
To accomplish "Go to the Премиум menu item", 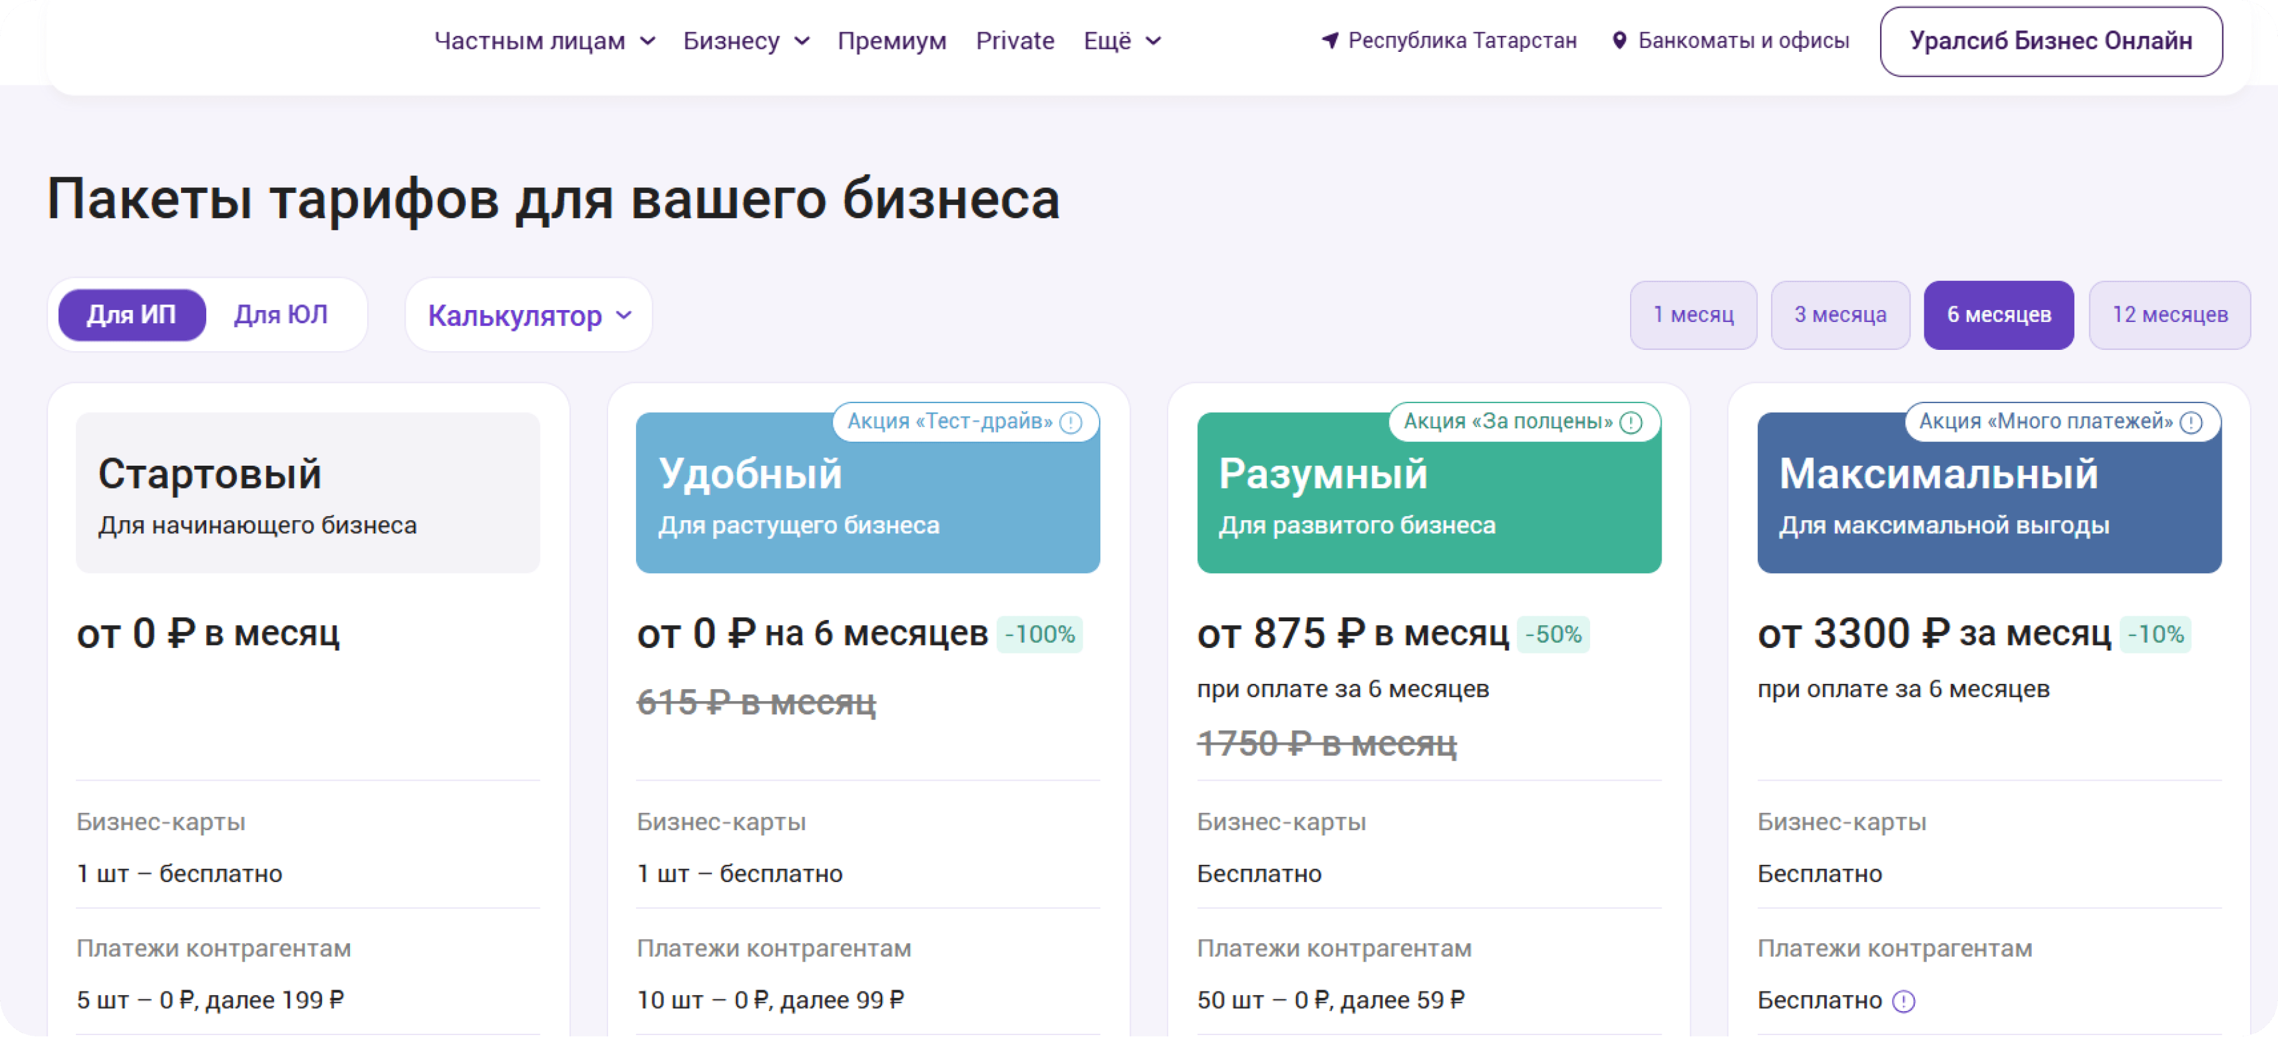I will pos(892,40).
